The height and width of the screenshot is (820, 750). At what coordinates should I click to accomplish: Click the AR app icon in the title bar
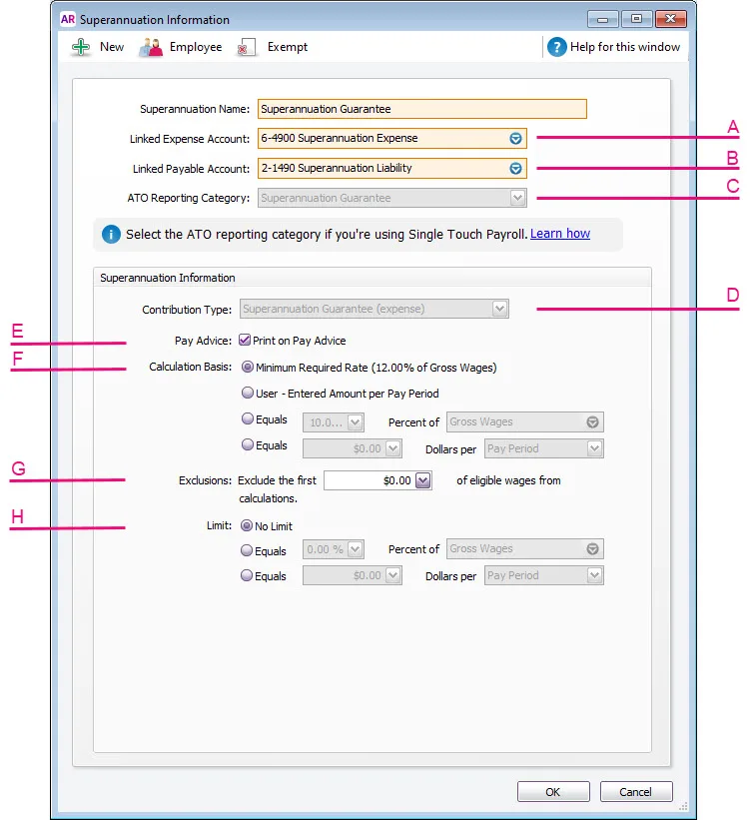68,19
